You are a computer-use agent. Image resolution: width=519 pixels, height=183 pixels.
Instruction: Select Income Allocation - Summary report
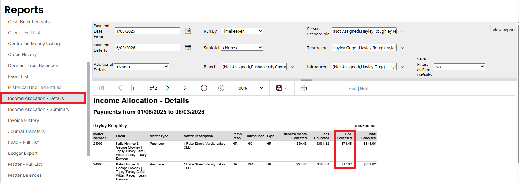(39, 109)
